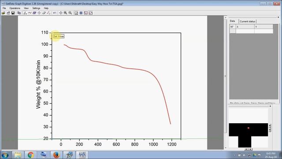Open Google Chrome from the taskbar
282x159 pixels.
pos(30,155)
